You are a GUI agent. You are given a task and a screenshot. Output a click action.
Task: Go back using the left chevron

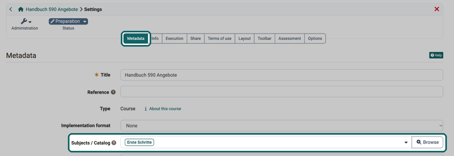pos(11,9)
